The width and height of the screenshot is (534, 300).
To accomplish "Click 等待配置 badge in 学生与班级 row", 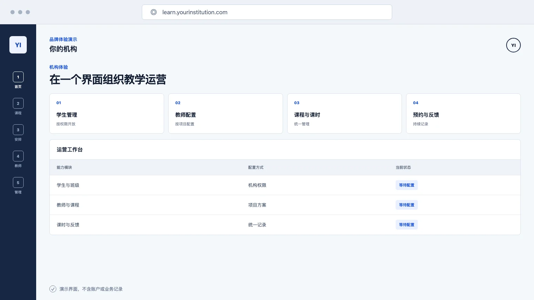I will click(407, 185).
